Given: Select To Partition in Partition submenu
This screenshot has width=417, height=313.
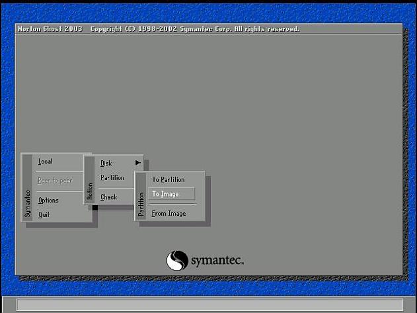Looking at the screenshot, I should click(x=169, y=180).
